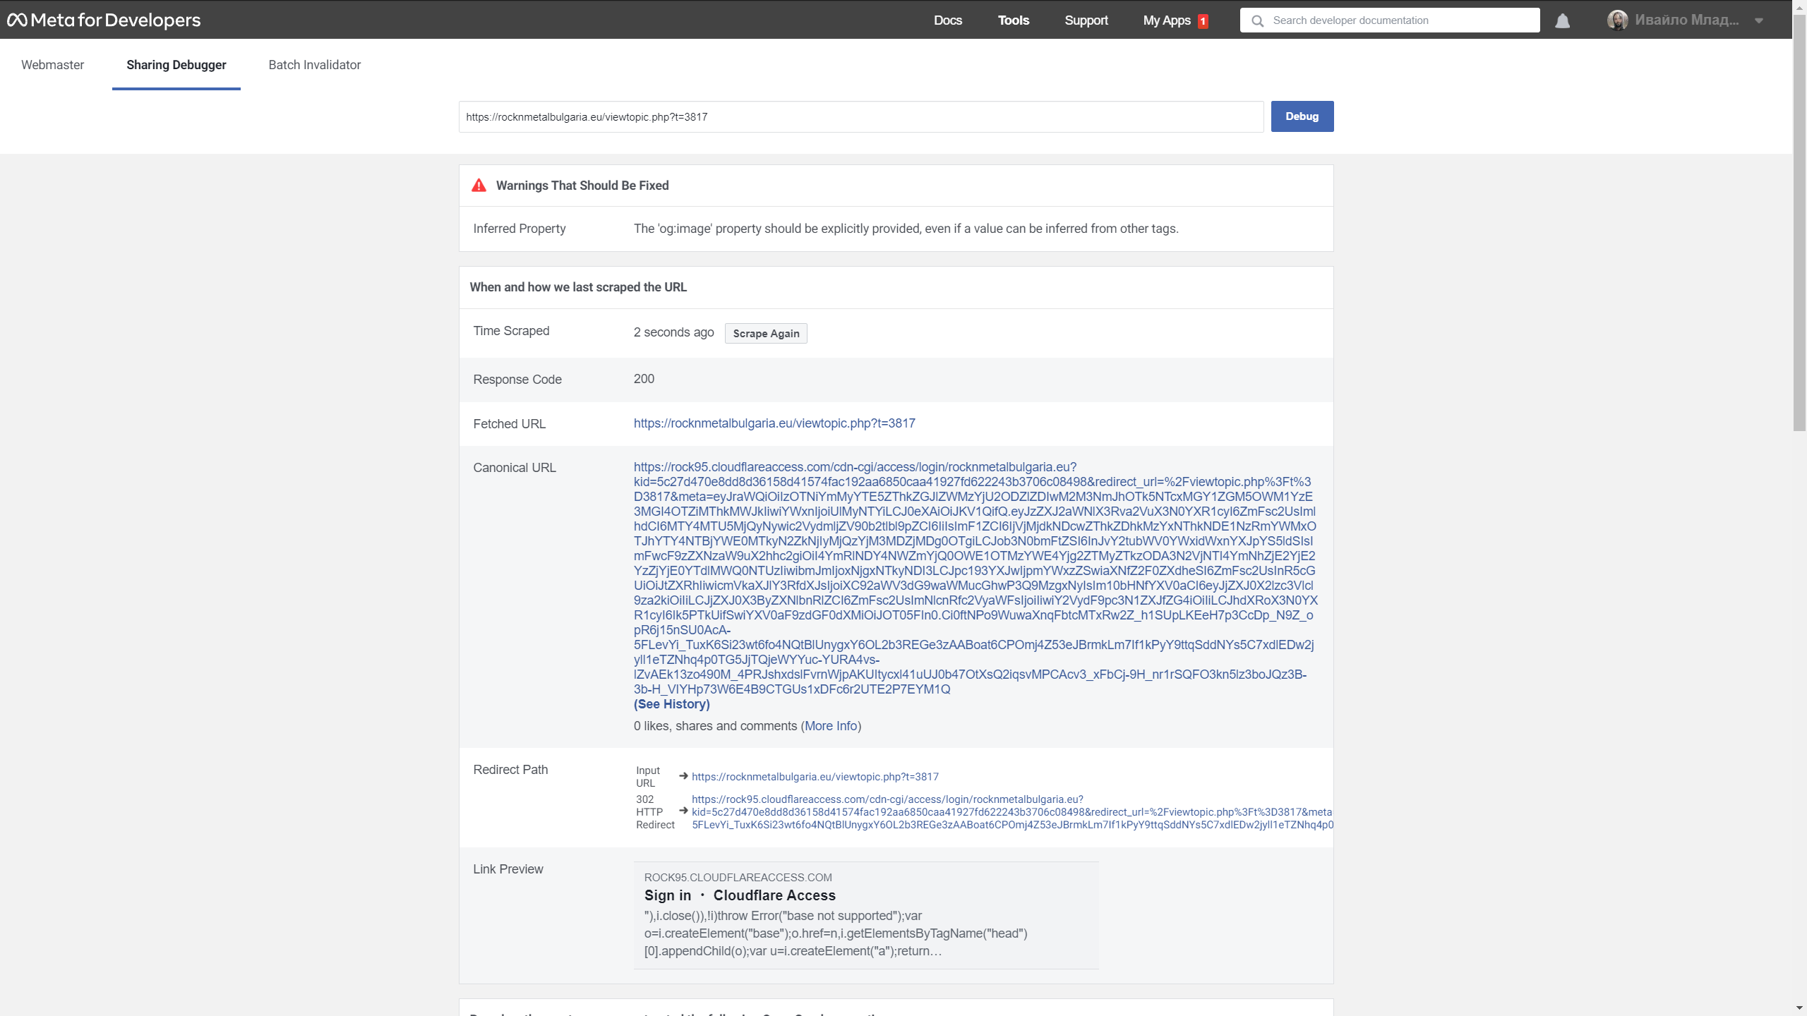Click the arrow icon next to Input URL

pyautogui.click(x=682, y=776)
